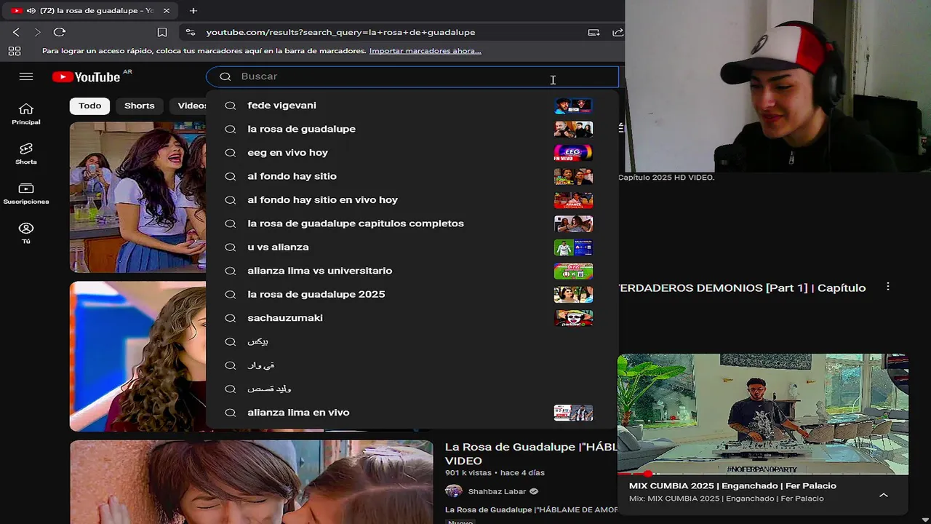
Task: Click the share icon in address bar
Action: (618, 32)
